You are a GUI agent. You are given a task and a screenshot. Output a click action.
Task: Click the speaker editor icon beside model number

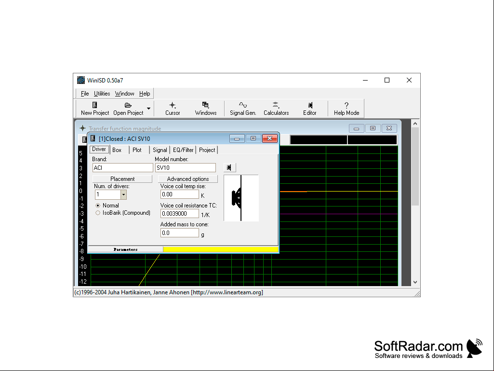(229, 167)
